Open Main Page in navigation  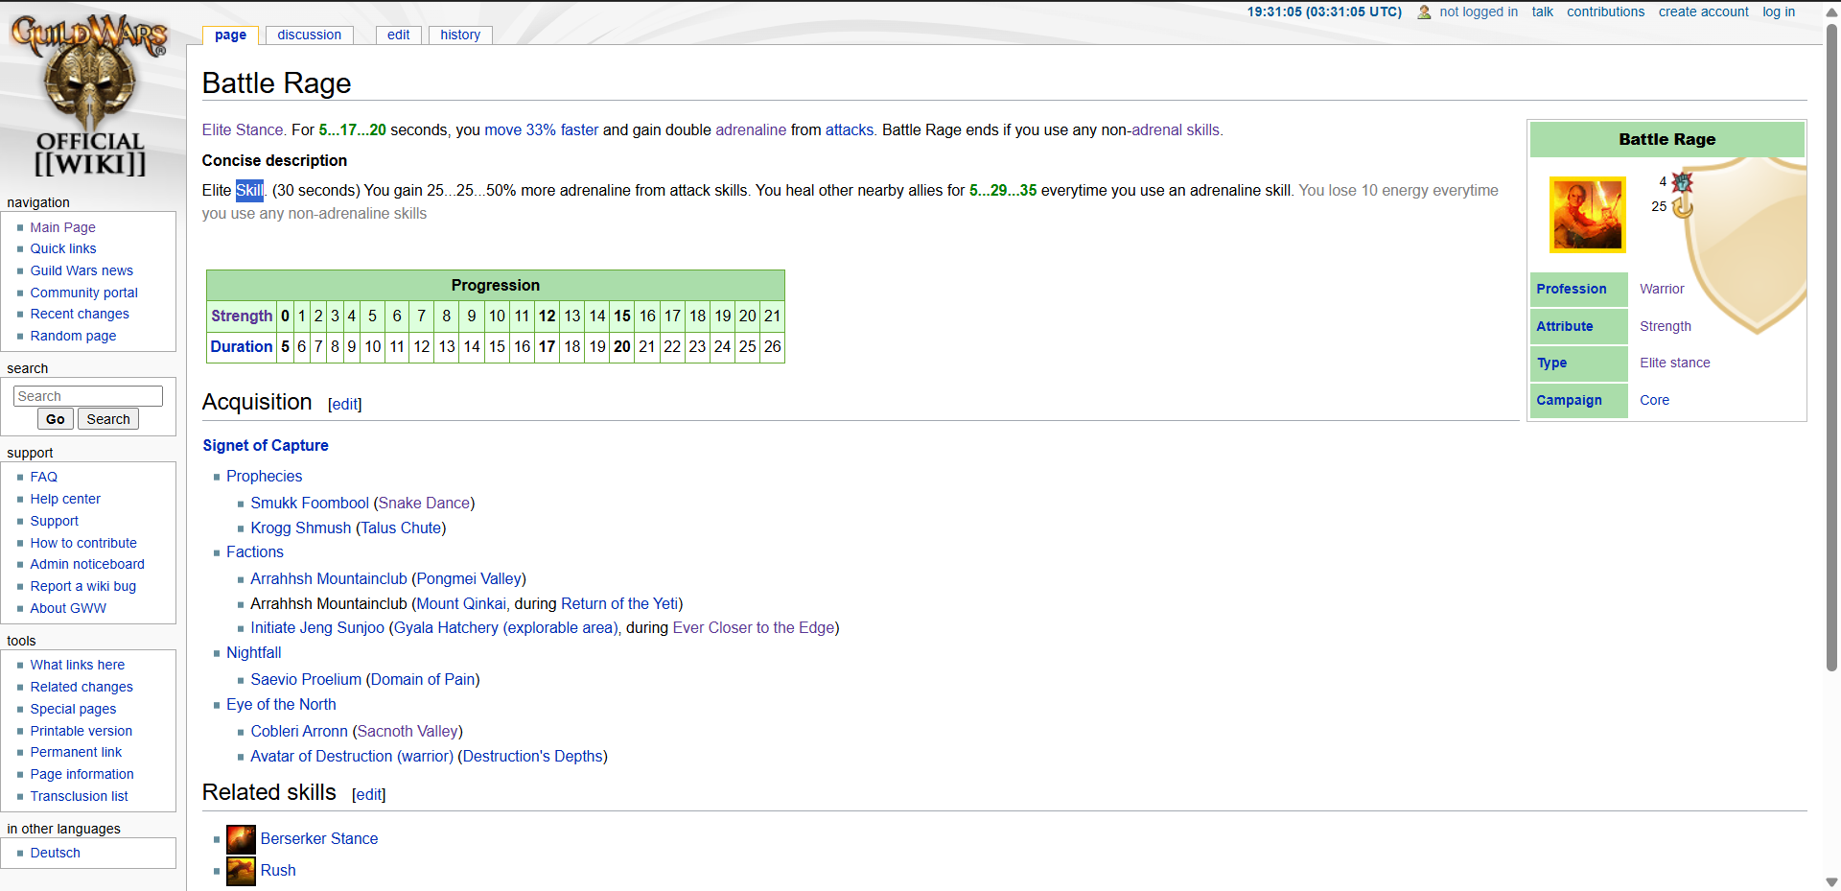click(x=62, y=227)
